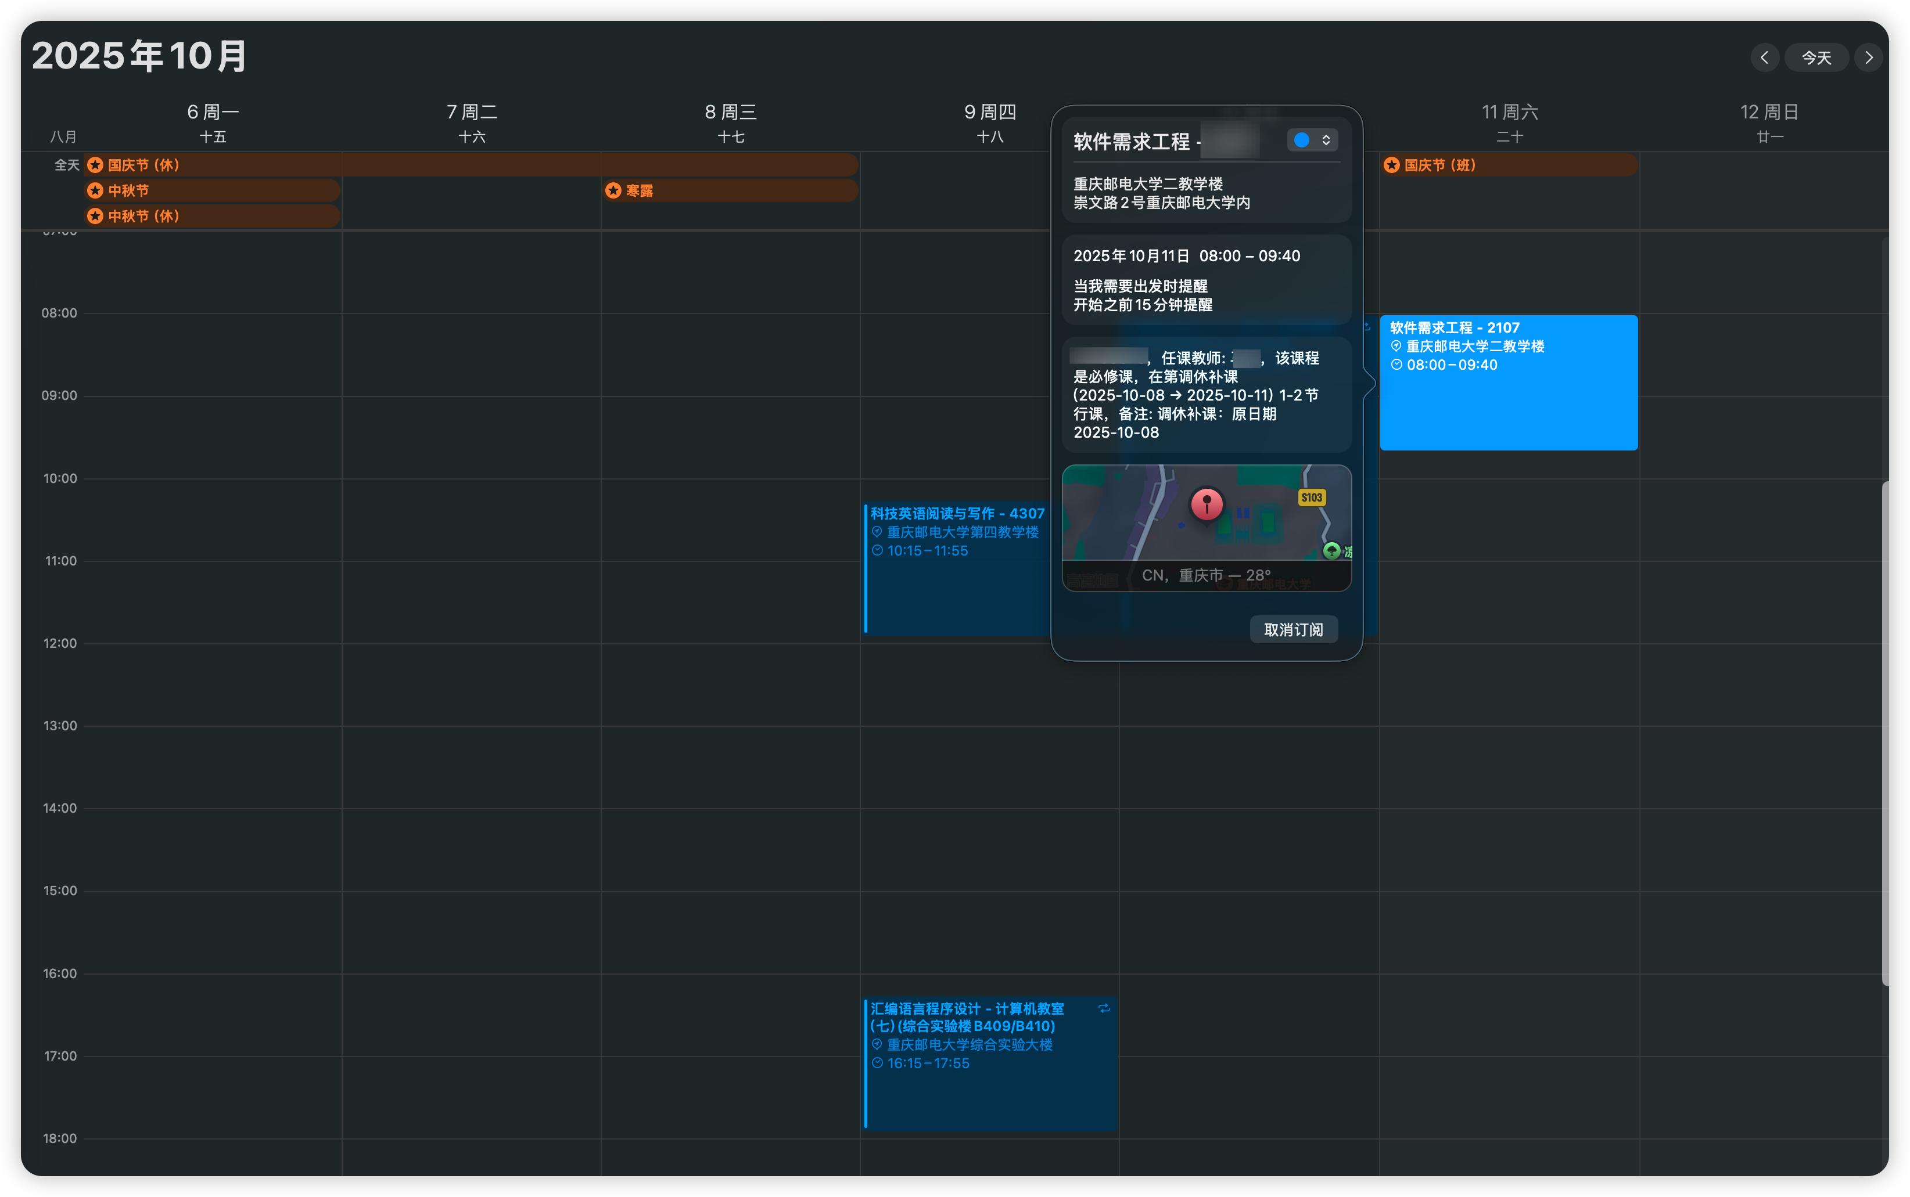Go to the next week arrow
Screen dimensions: 1910x1197
1869,58
